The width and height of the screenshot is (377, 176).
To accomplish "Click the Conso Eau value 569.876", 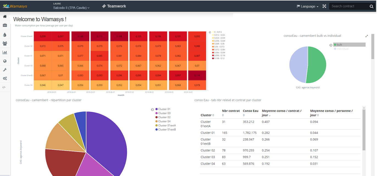I will (x=248, y=164).
